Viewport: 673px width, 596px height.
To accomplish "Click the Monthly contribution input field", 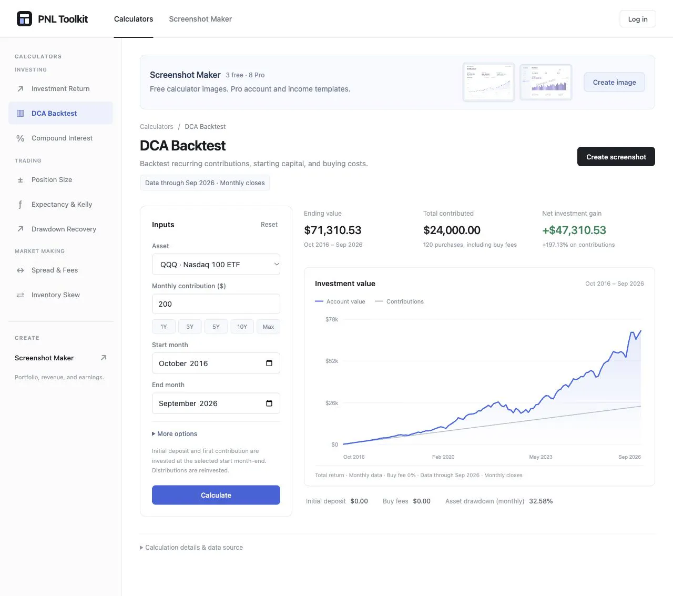I will [x=216, y=304].
